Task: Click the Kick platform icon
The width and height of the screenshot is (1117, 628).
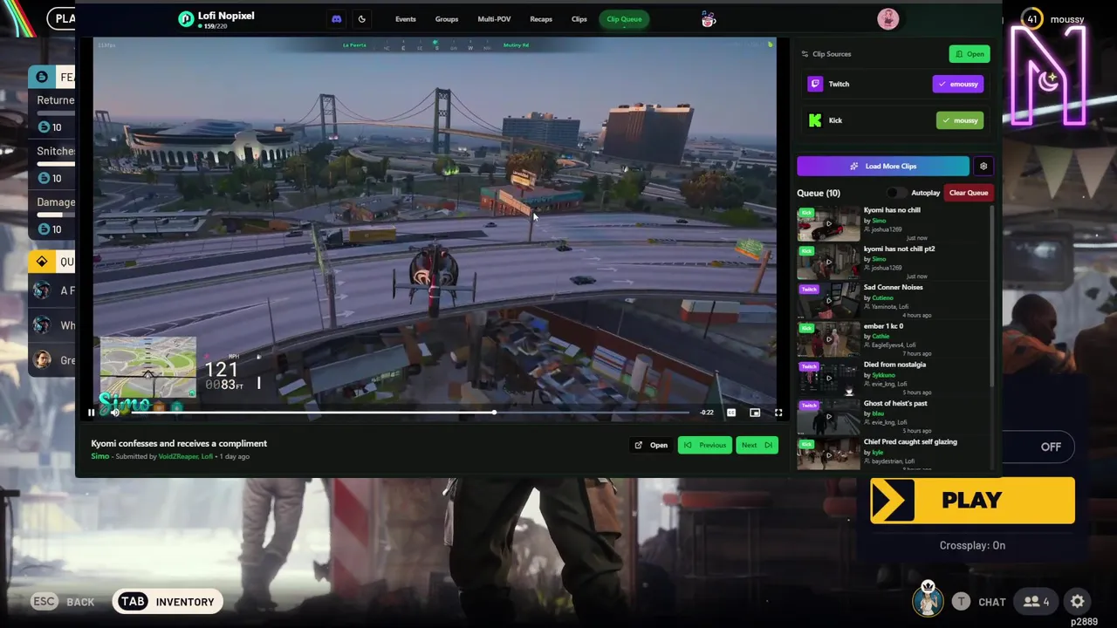Action: click(x=815, y=120)
